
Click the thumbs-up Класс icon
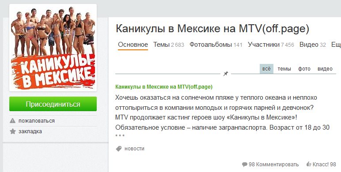pos(309,164)
